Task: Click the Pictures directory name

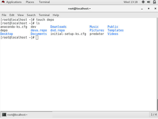Action: point(97,30)
